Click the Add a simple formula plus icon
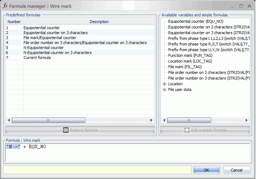 pyautogui.click(x=187, y=130)
